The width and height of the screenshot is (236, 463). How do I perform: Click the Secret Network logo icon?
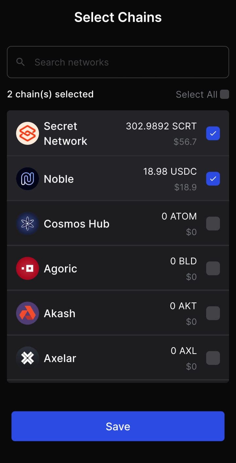pos(28,133)
